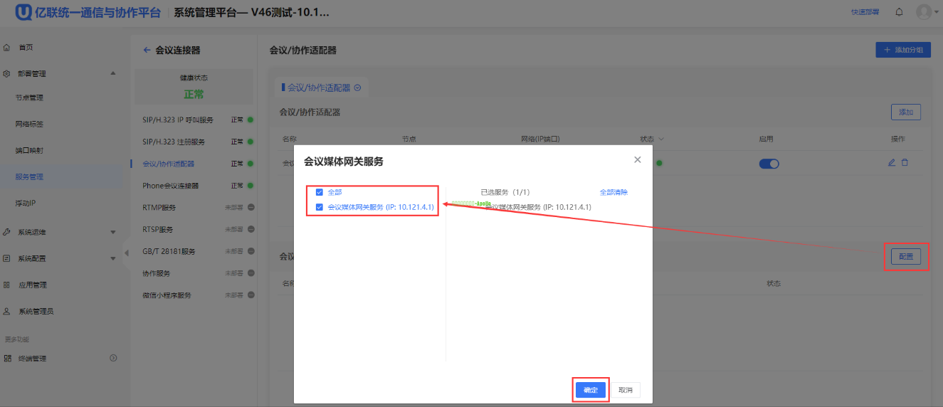Click the edit pencil icon in the adapter row

click(x=892, y=163)
